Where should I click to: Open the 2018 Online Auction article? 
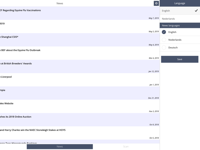pyautogui.click(x=80, y=120)
